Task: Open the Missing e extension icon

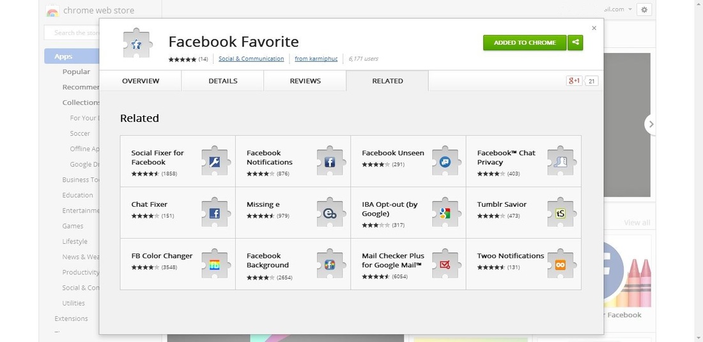Action: pyautogui.click(x=330, y=212)
